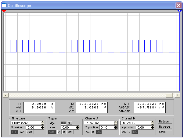Enable Y/T display mode
The width and height of the screenshot is (184, 138).
(14, 132)
